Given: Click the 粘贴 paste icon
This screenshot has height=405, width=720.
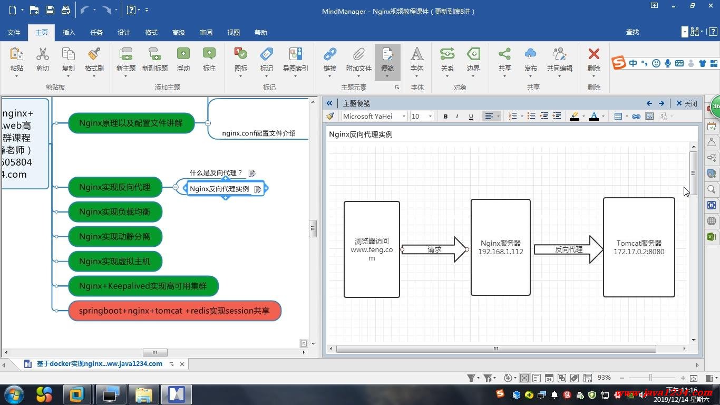Looking at the screenshot, I should point(17,54).
